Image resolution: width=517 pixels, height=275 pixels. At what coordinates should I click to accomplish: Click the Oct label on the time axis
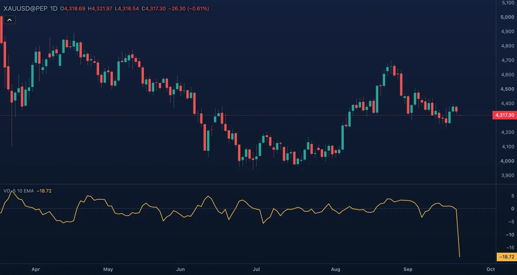click(x=490, y=269)
